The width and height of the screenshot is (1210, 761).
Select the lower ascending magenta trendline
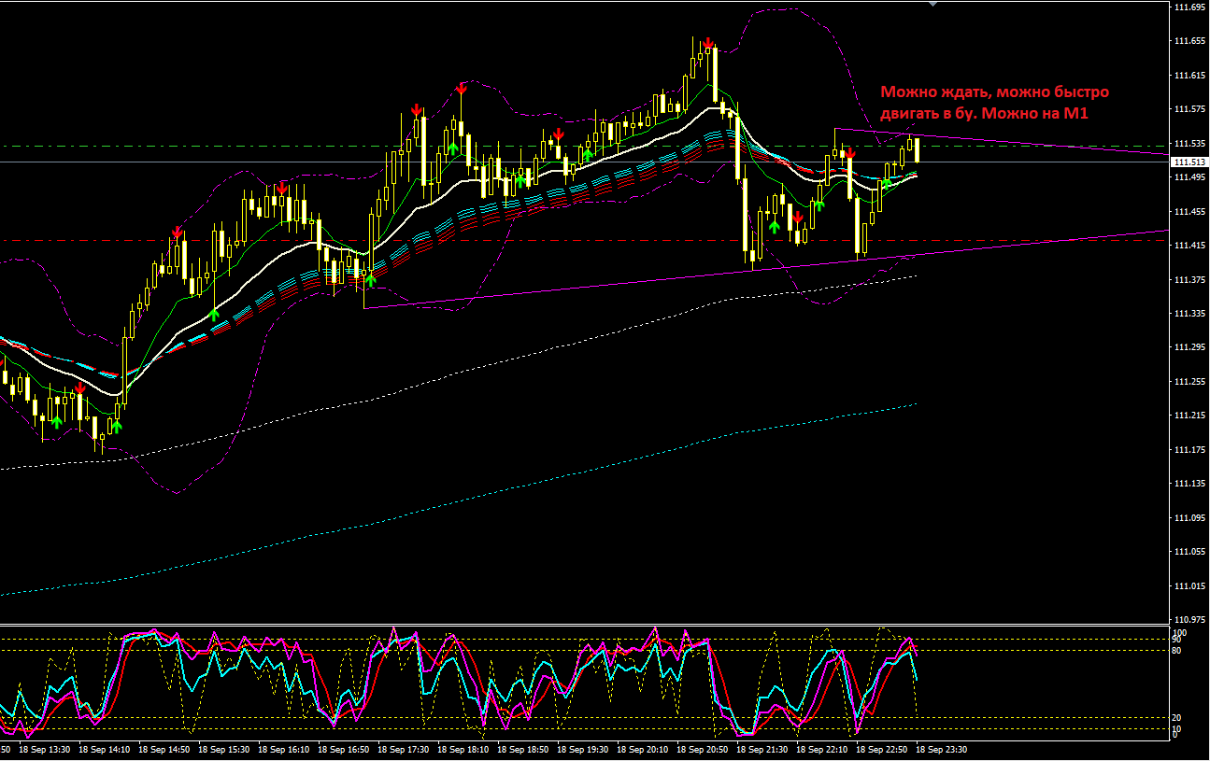click(x=766, y=269)
